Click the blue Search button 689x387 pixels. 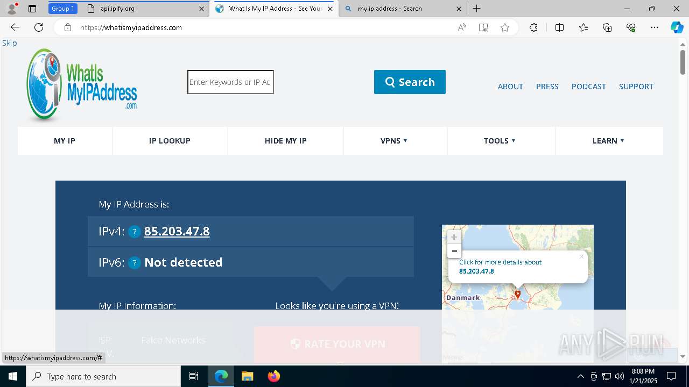[x=410, y=82]
